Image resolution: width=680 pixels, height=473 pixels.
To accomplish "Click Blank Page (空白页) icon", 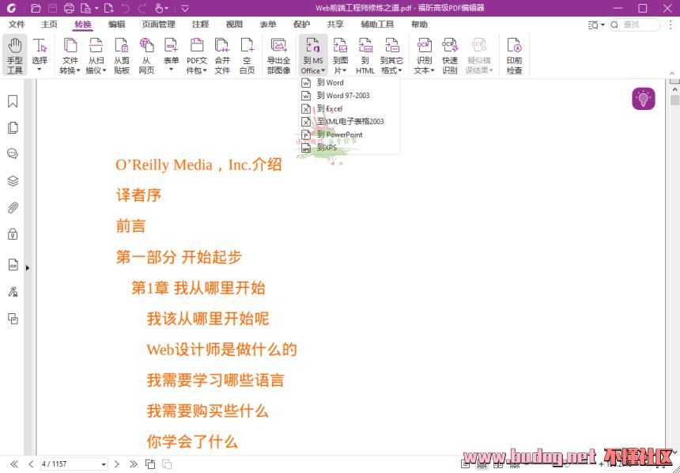I will (x=247, y=55).
